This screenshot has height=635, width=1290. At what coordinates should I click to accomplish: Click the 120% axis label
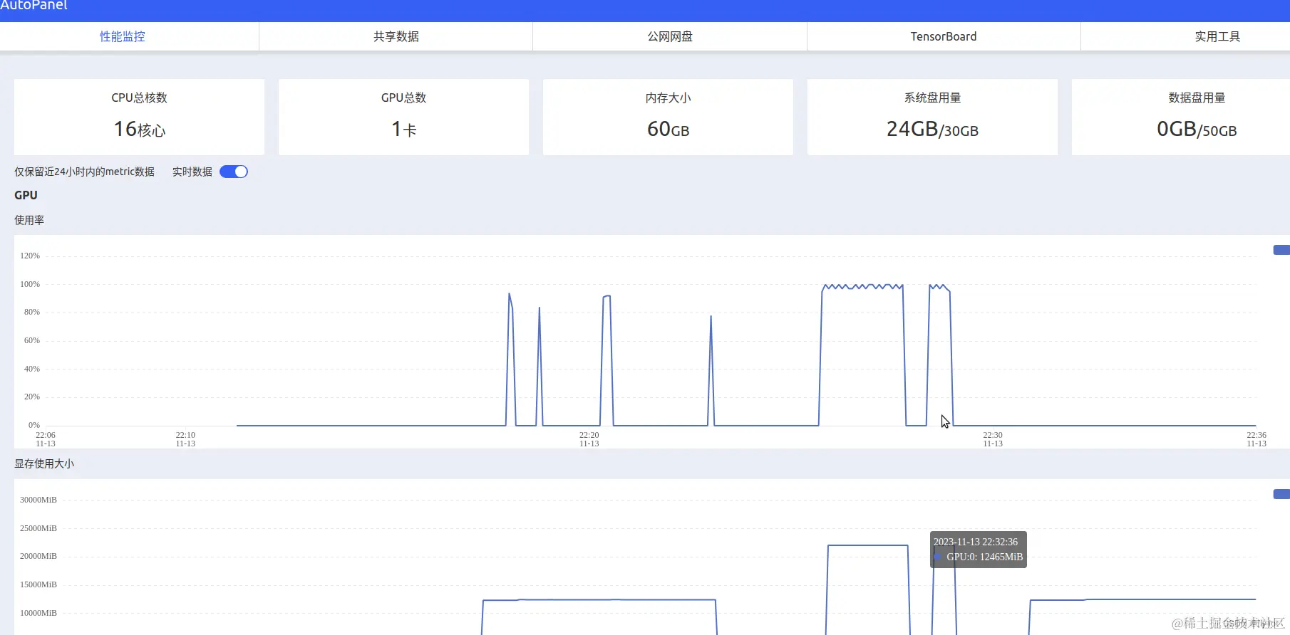pyautogui.click(x=30, y=256)
